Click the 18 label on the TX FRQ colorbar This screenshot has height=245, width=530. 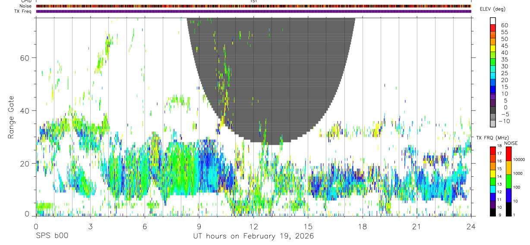[500, 146]
